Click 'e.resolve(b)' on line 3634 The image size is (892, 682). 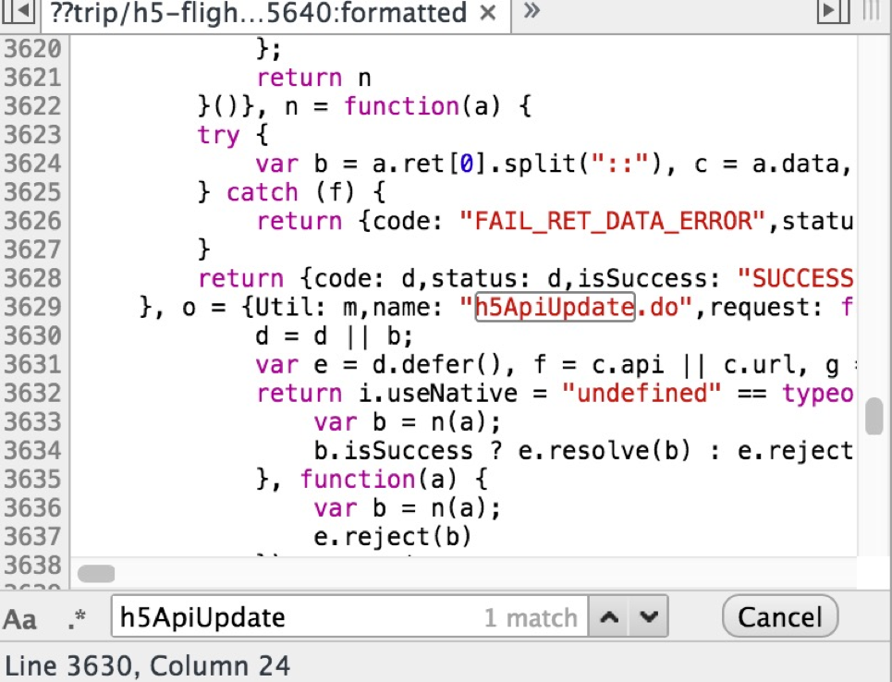(x=605, y=450)
